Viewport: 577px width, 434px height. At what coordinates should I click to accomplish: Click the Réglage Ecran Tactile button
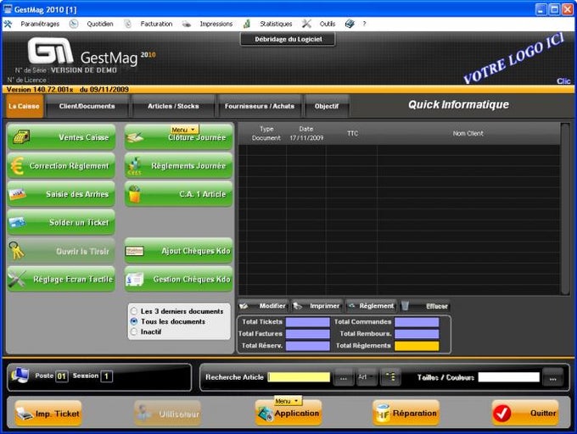(61, 279)
